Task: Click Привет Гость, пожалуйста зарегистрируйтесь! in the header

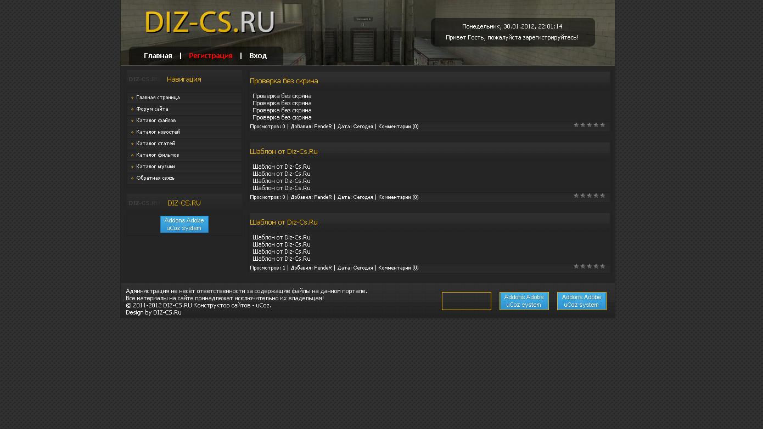Action: click(x=512, y=37)
